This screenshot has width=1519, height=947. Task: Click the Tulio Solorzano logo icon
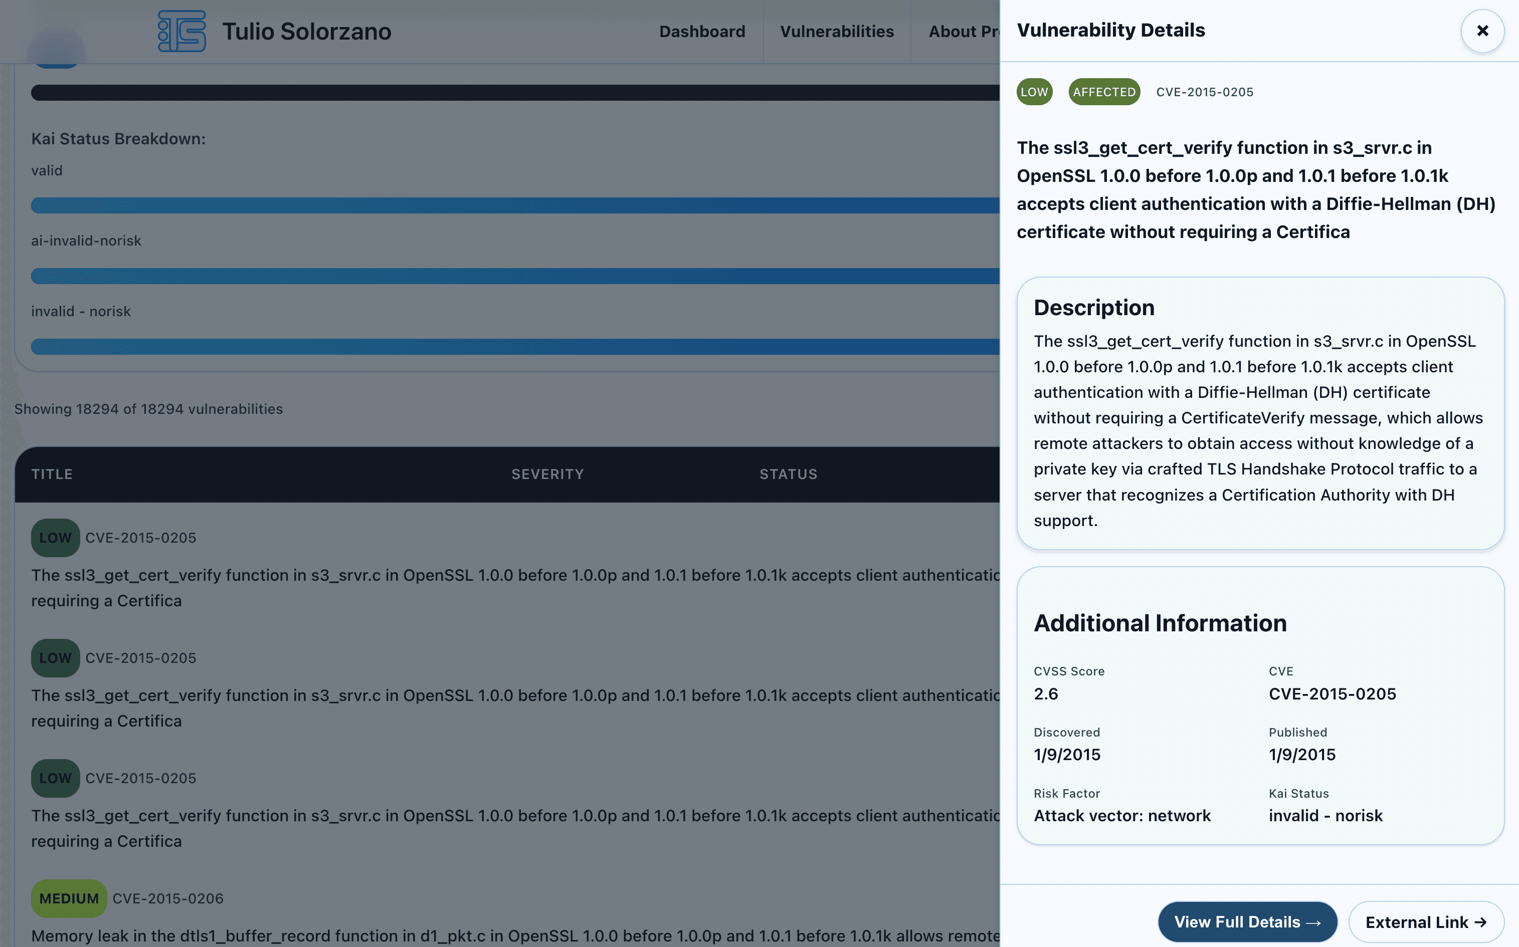tap(181, 31)
